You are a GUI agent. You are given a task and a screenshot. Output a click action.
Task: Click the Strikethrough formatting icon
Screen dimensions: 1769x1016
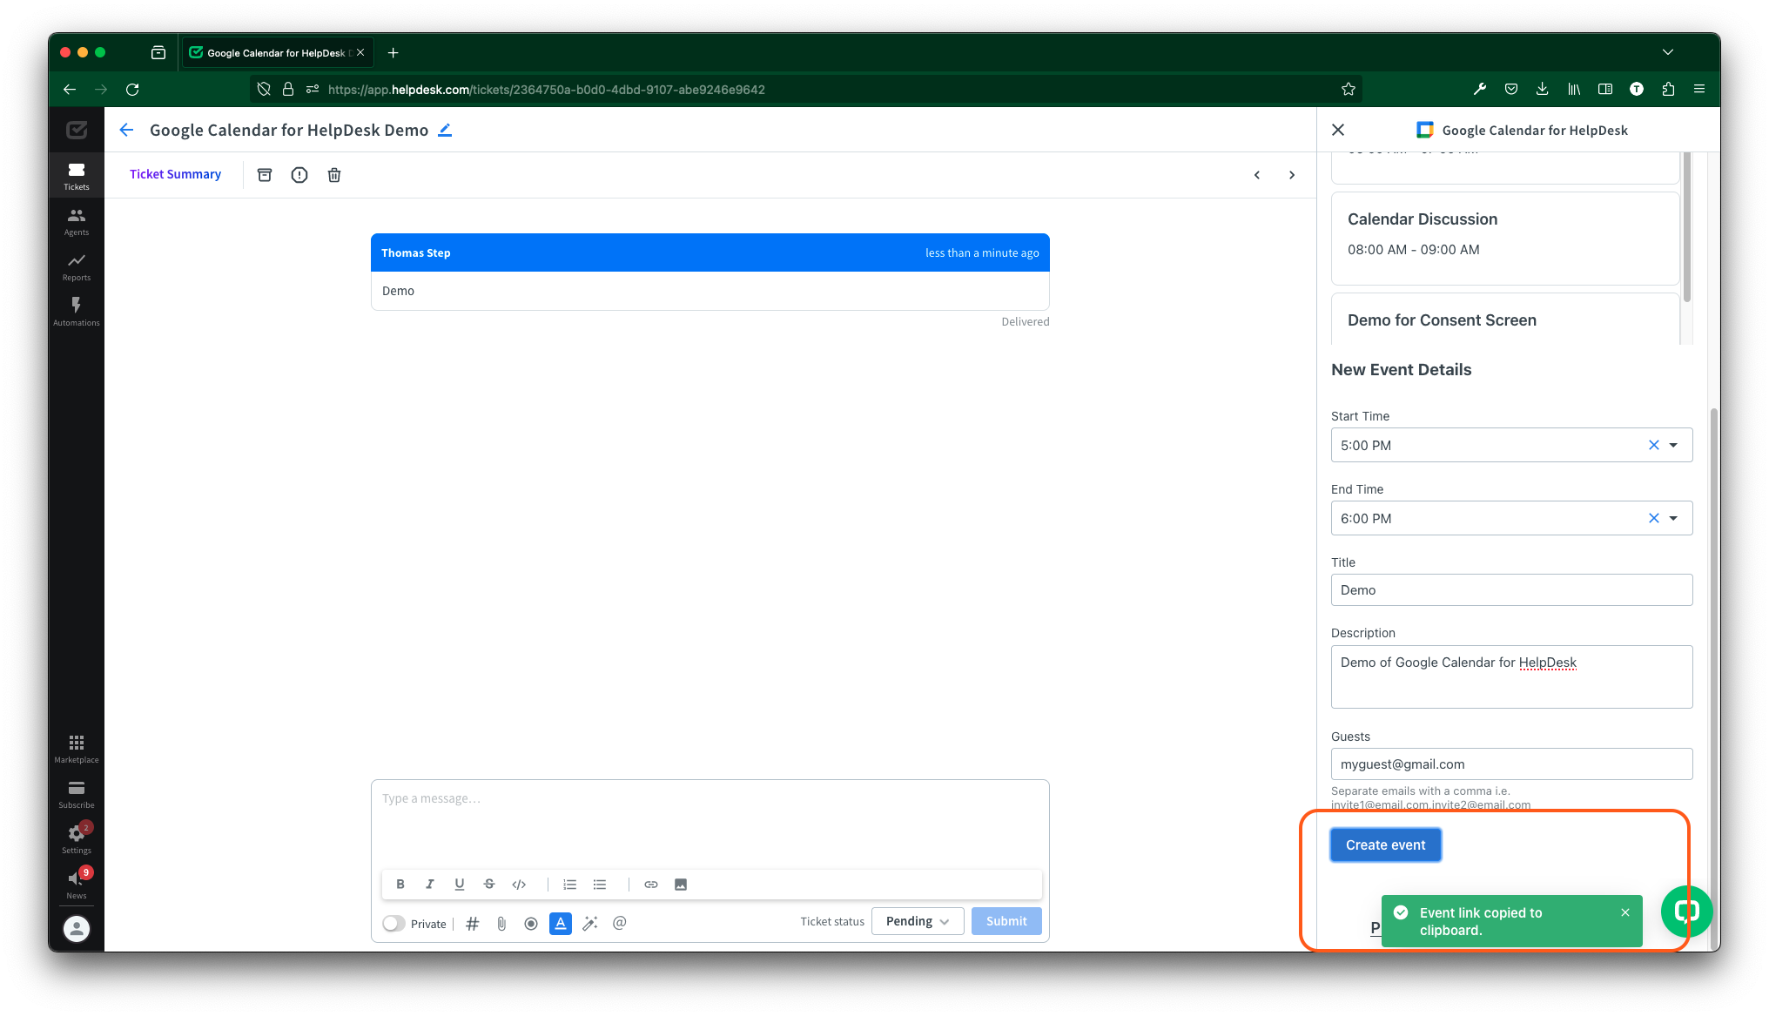pyautogui.click(x=488, y=885)
